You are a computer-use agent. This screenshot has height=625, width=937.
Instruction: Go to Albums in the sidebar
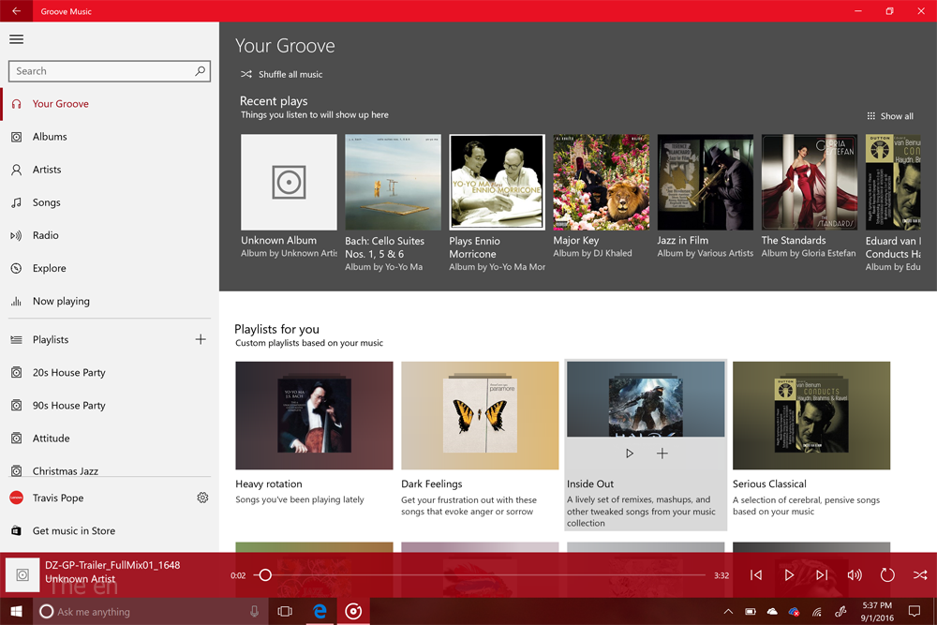click(x=110, y=137)
